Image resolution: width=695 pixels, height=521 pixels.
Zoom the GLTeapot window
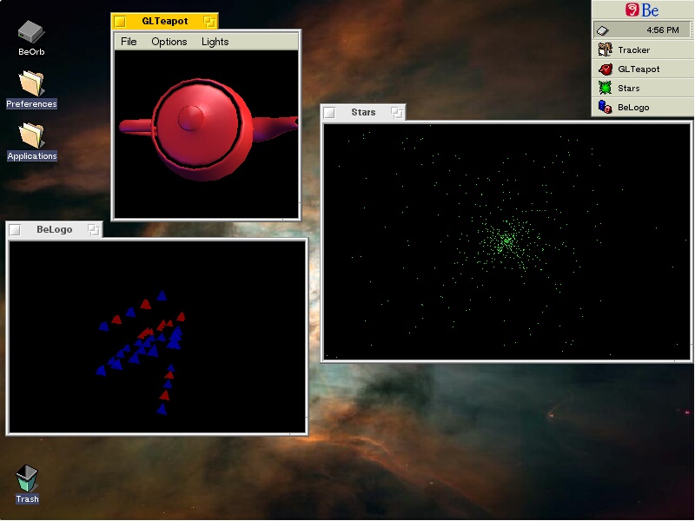click(209, 21)
